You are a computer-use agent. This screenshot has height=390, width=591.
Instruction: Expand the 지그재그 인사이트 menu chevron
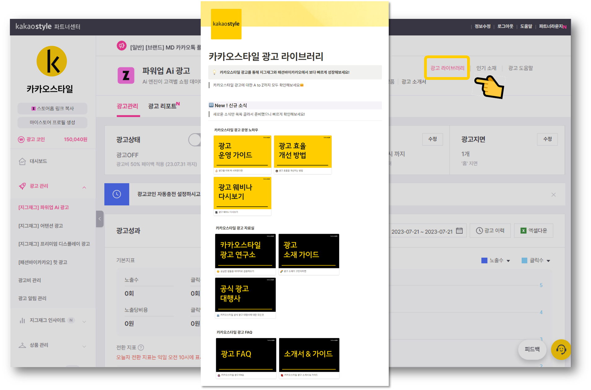84,322
